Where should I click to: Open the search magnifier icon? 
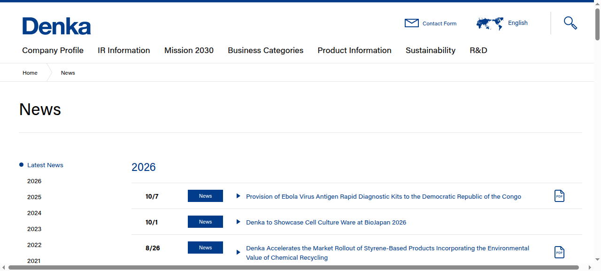[x=570, y=23]
